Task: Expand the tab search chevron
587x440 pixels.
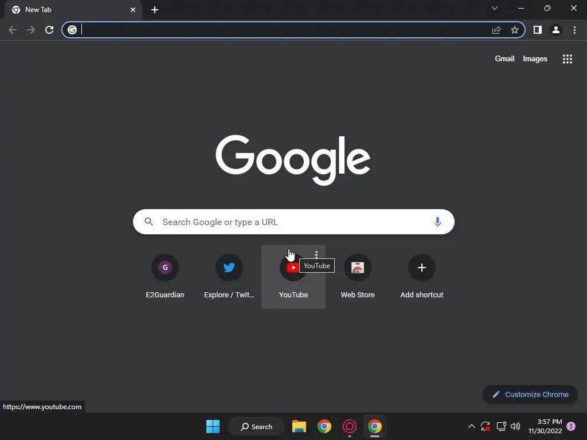Action: pos(495,8)
